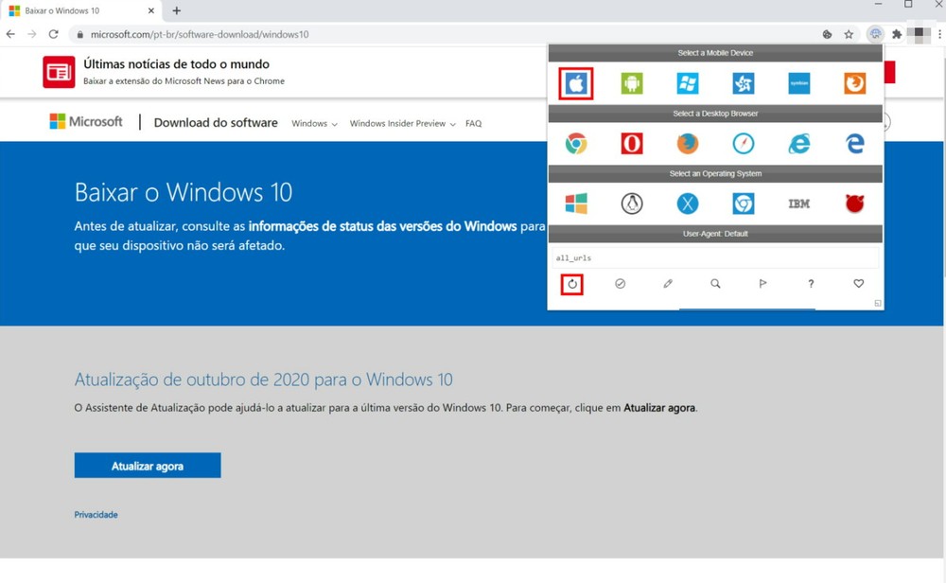Viewport: 946px width, 583px height.
Task: Click the all_urls input field
Action: click(714, 256)
